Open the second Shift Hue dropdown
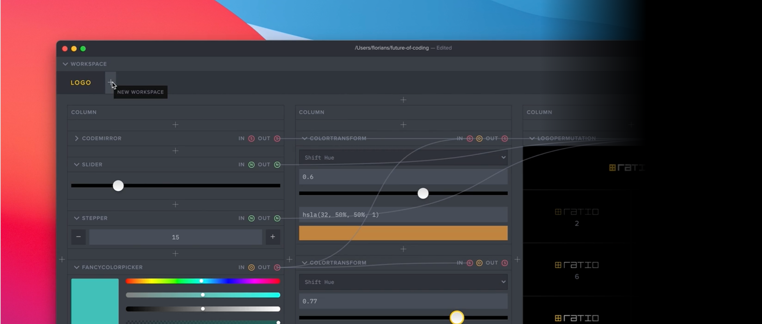 point(403,282)
